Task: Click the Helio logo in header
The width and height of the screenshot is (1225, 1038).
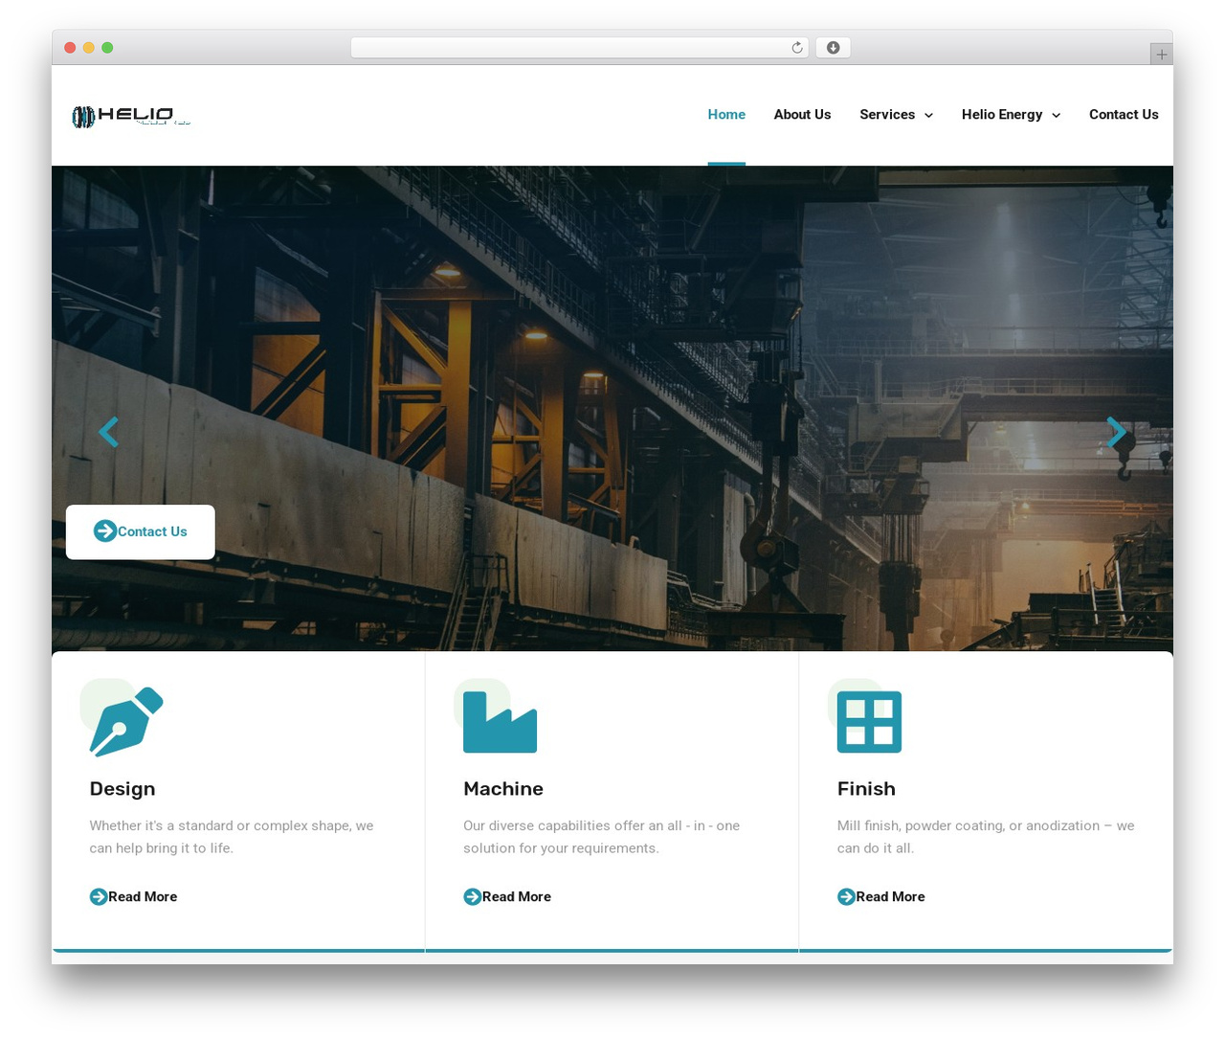Action: point(131,116)
